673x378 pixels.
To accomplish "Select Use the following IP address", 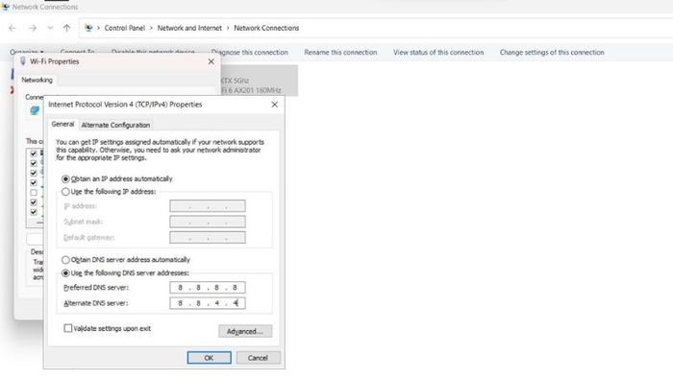I will point(65,192).
